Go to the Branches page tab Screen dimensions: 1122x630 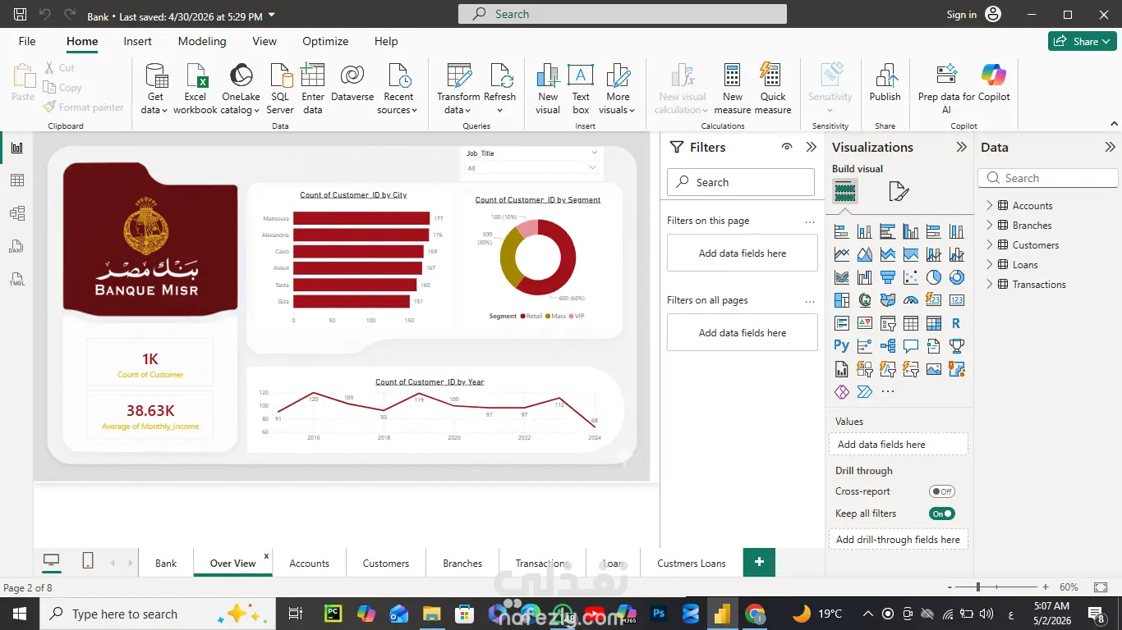(x=462, y=563)
